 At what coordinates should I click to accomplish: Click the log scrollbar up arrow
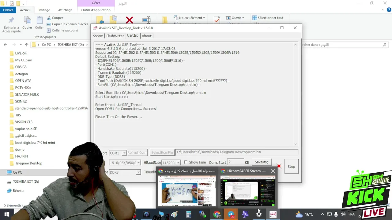[296, 45]
